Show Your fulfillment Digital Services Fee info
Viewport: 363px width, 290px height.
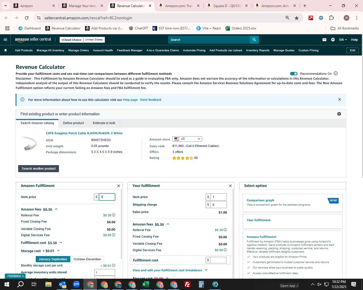[225, 250]
